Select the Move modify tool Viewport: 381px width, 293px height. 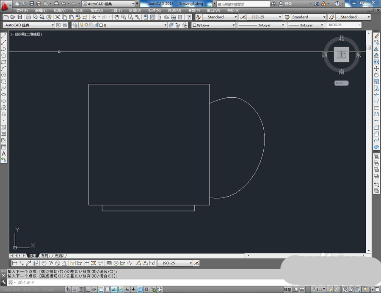coord(376,68)
